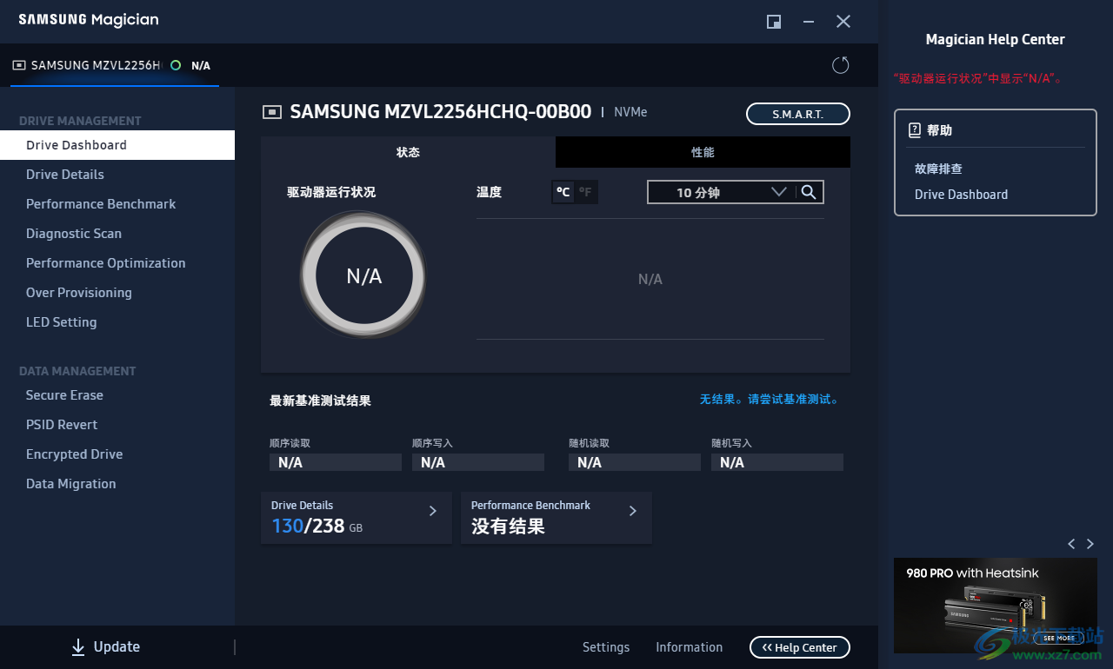
Task: Expand the Drive Details card chevron
Action: click(x=432, y=511)
